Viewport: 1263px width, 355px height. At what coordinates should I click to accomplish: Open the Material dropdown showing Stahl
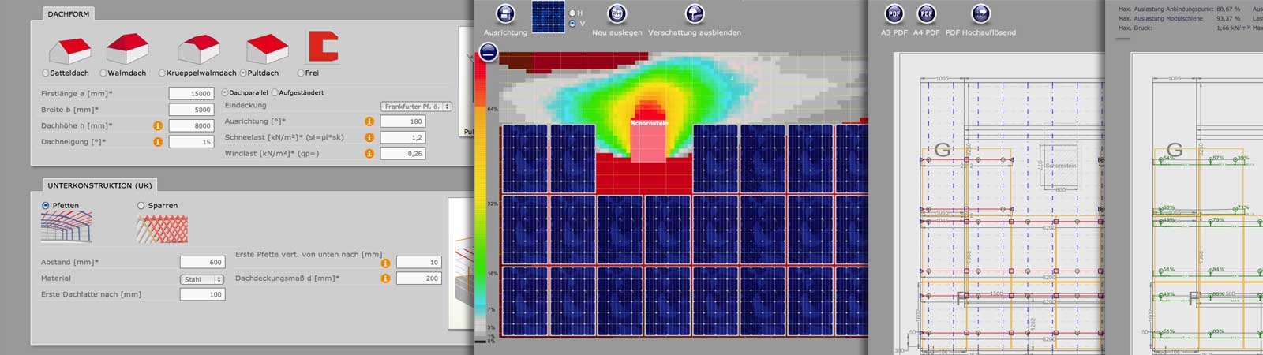pyautogui.click(x=202, y=279)
